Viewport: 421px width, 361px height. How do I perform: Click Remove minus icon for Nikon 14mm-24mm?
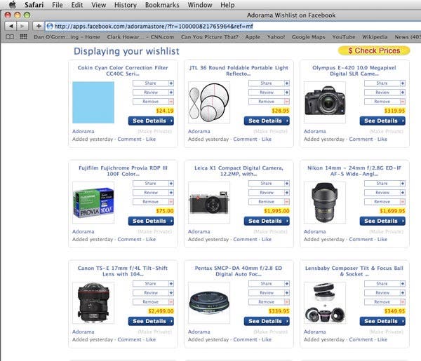click(403, 202)
